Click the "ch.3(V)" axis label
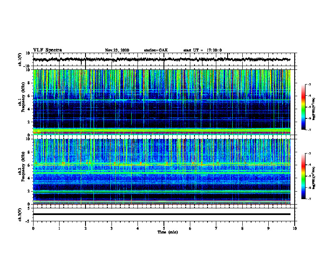The width and height of the screenshot is (332, 256). pos(20,215)
